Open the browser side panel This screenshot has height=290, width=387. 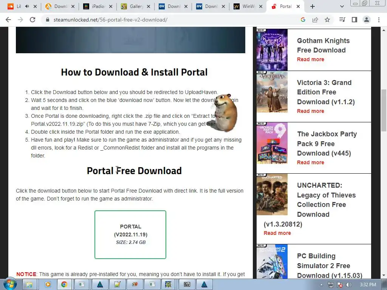click(x=354, y=20)
